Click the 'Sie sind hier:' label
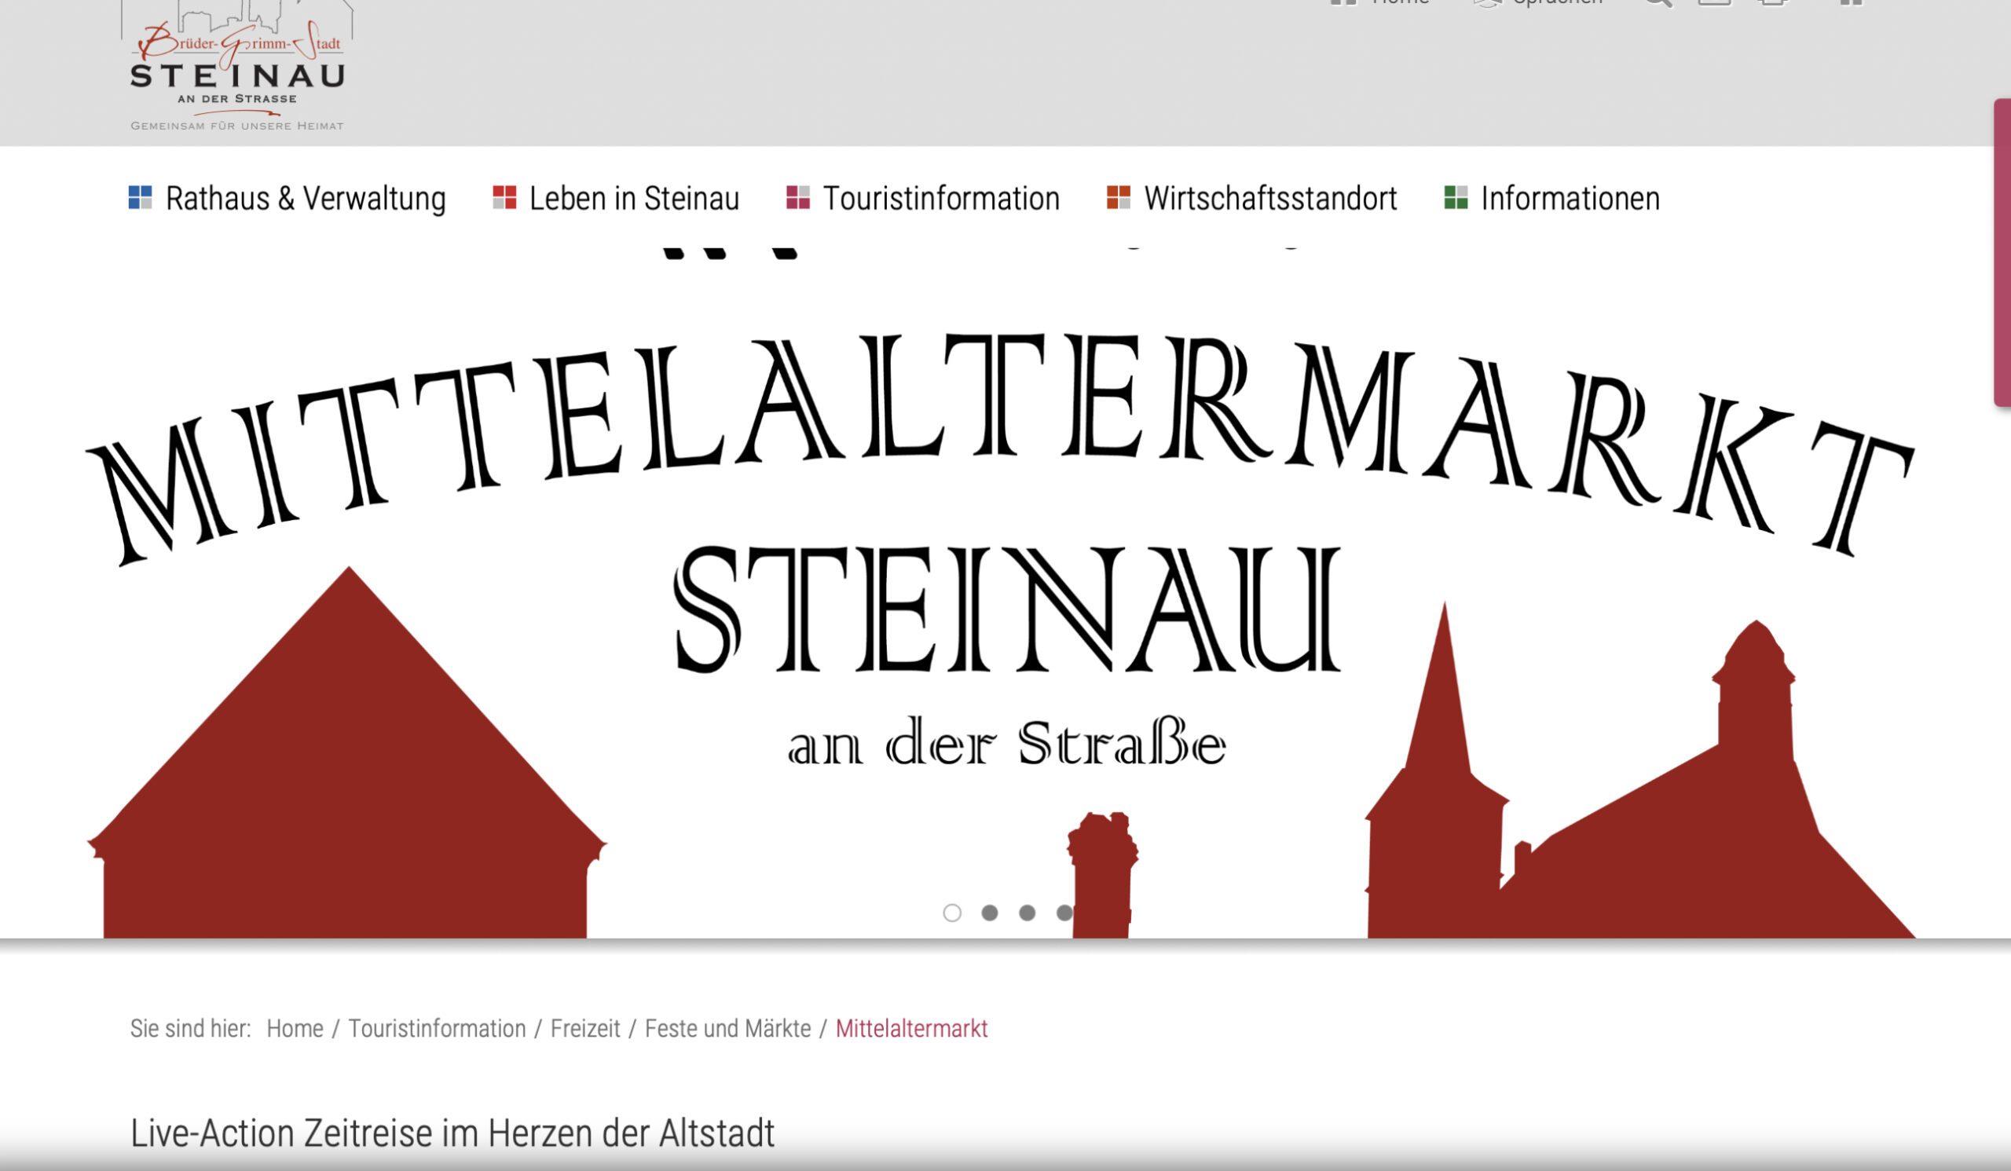This screenshot has width=2011, height=1171. [190, 1029]
